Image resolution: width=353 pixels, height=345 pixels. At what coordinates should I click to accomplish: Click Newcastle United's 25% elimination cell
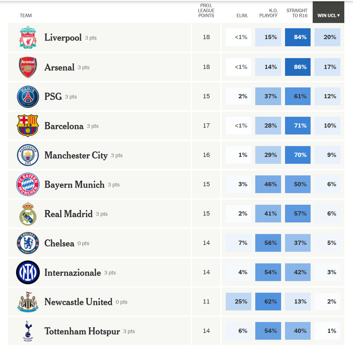click(239, 302)
